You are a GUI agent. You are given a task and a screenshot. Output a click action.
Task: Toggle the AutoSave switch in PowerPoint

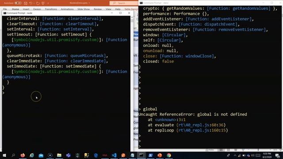coord(18,3)
